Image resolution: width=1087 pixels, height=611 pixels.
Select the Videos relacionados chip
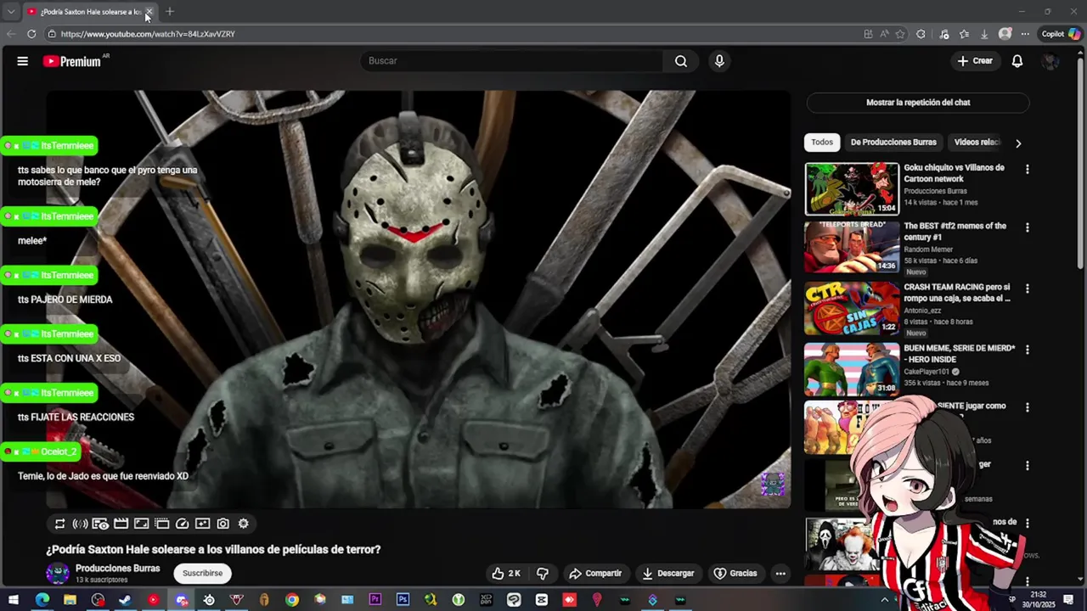977,143
